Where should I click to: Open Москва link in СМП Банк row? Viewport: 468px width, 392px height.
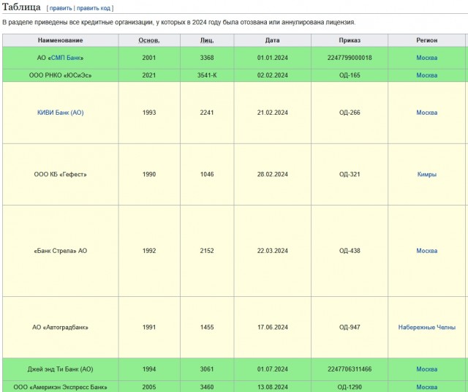coord(427,58)
